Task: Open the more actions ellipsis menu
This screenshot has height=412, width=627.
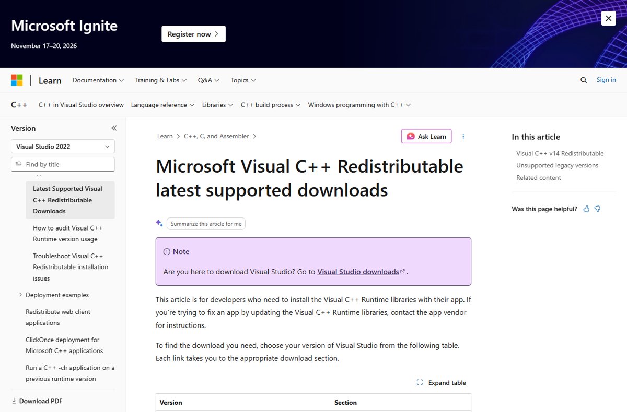Action: 463,136
